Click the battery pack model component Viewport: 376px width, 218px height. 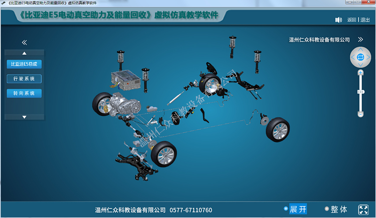[x=125, y=80]
